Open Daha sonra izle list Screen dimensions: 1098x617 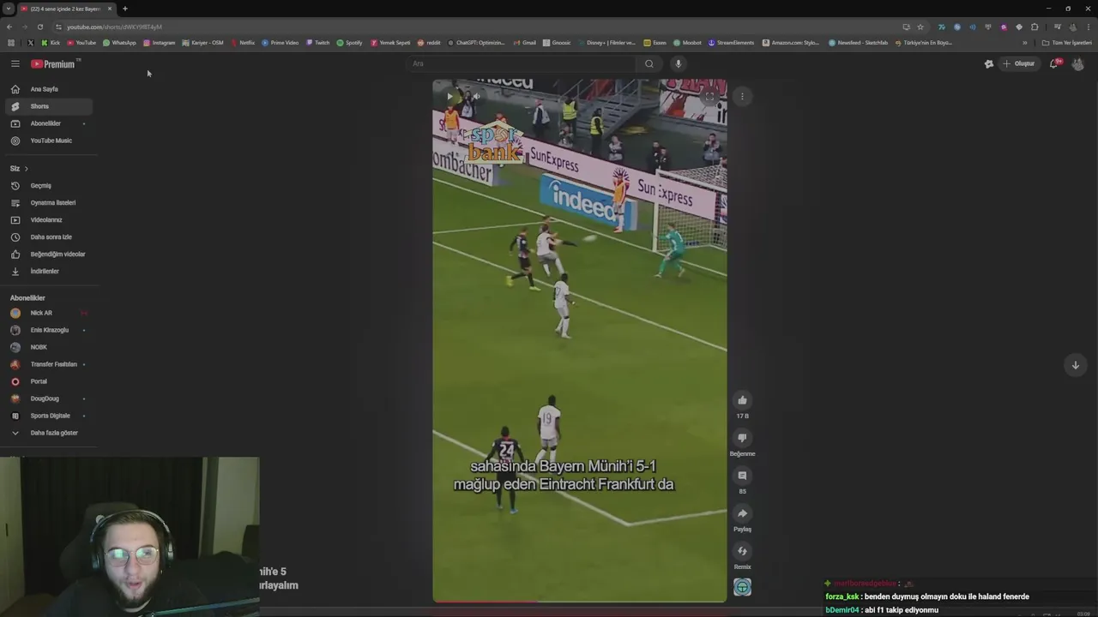(48, 237)
